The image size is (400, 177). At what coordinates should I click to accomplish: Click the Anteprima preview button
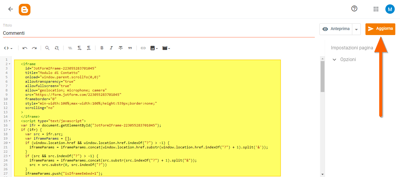[x=336, y=29]
